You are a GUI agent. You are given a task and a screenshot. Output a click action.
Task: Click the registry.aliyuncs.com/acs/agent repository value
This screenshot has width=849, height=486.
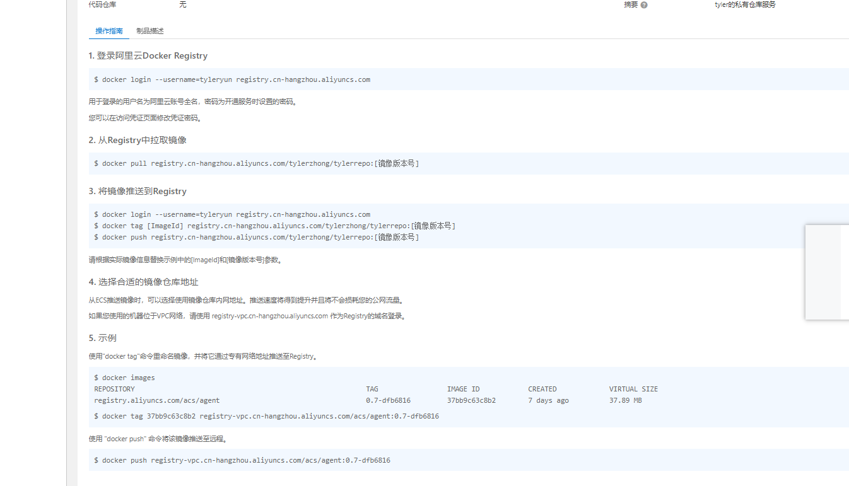[x=157, y=400]
